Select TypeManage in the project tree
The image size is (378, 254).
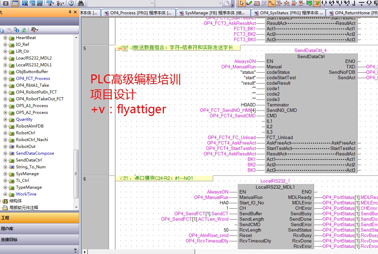(x=29, y=187)
